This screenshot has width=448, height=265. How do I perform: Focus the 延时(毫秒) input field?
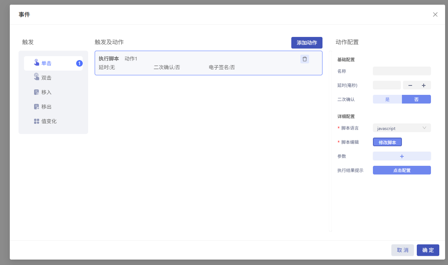click(x=387, y=85)
